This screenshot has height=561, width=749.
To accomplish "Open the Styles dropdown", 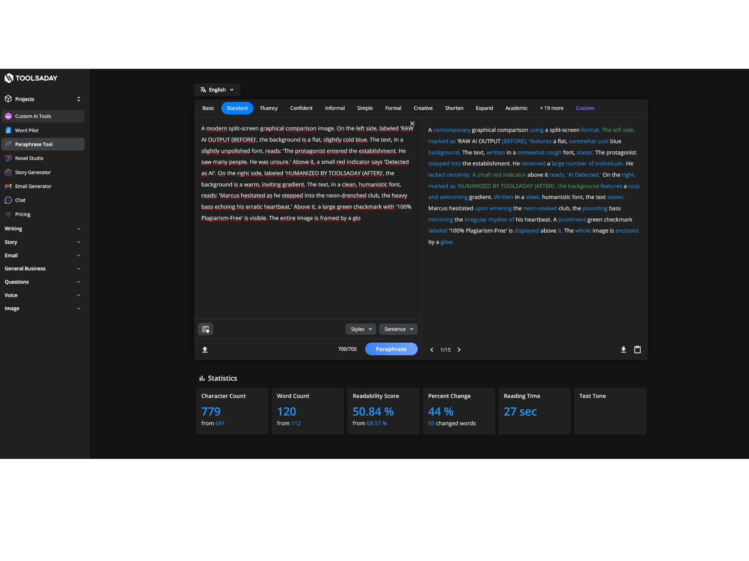I will click(x=360, y=329).
